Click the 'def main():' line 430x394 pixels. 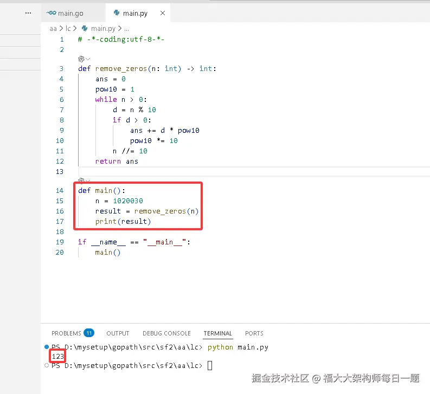[101, 191]
